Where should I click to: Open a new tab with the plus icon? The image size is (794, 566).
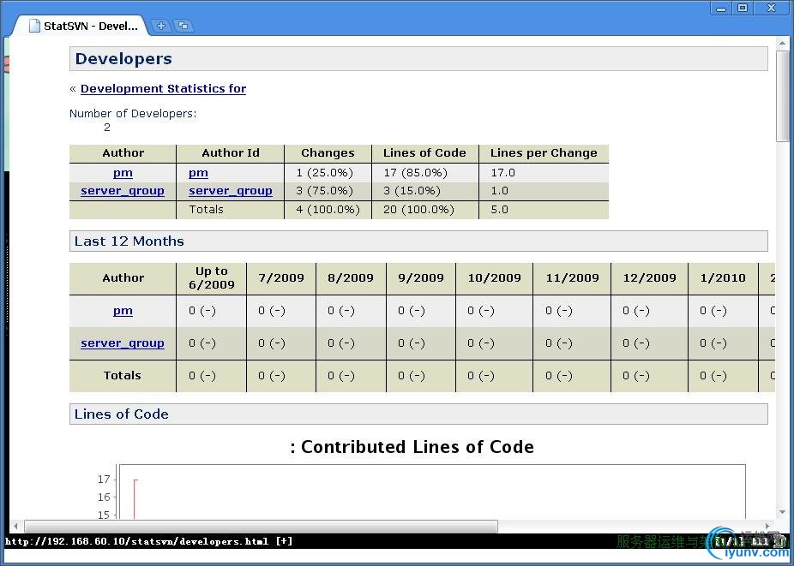[x=160, y=26]
